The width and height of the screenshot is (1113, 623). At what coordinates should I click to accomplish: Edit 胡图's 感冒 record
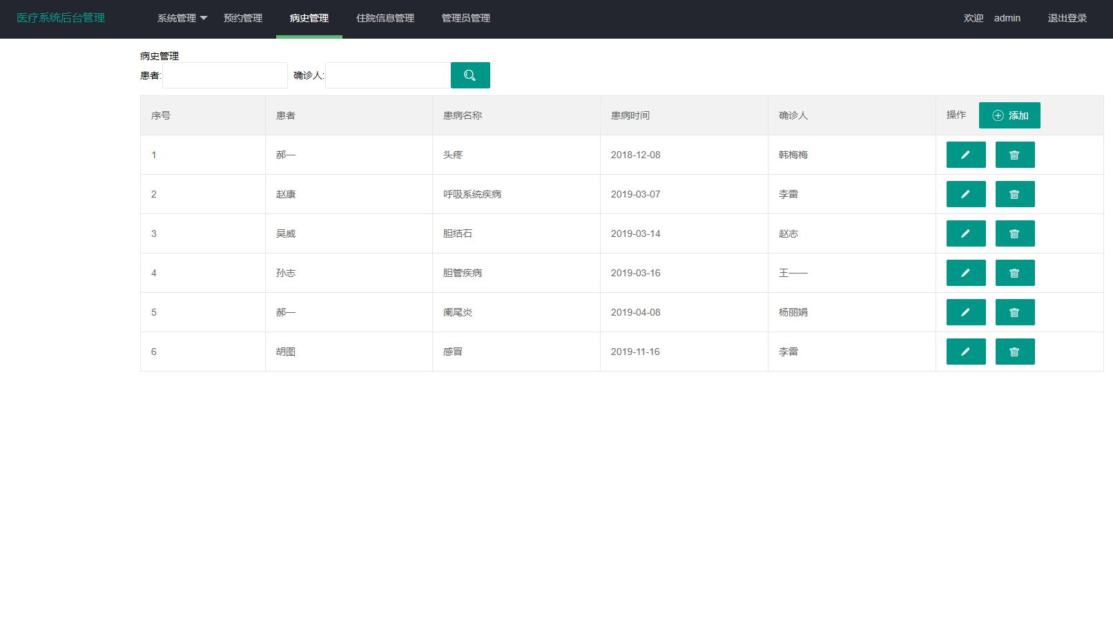click(x=965, y=352)
